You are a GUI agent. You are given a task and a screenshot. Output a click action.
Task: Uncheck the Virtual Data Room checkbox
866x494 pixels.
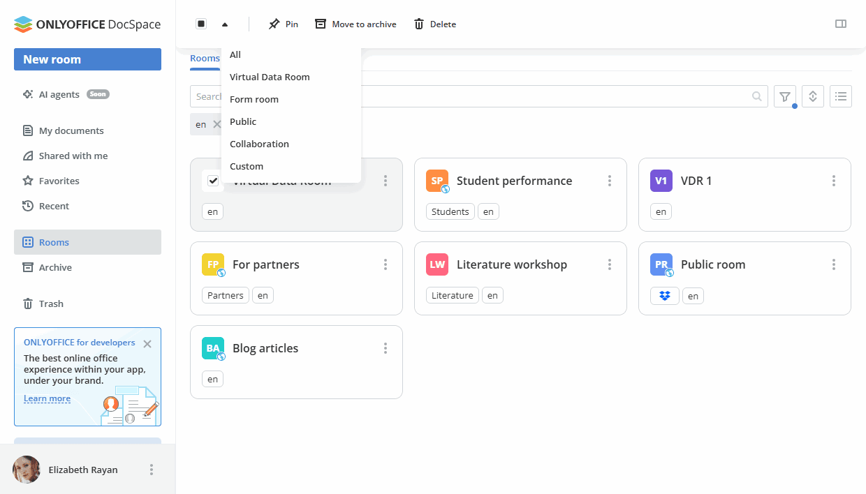[x=213, y=181]
